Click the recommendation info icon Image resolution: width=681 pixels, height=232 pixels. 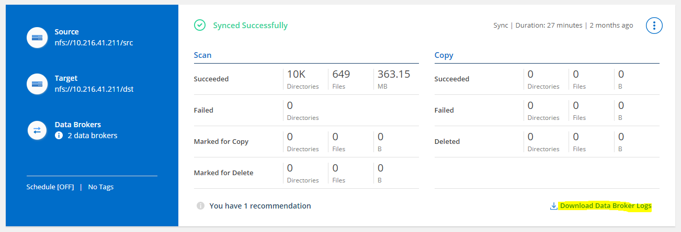click(200, 206)
